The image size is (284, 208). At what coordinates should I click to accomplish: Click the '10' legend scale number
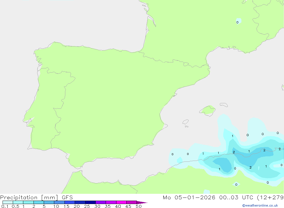tap(56, 206)
